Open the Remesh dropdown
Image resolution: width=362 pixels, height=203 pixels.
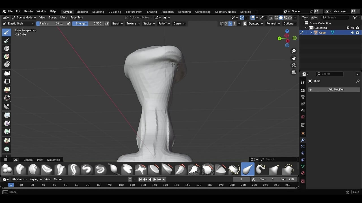273,23
